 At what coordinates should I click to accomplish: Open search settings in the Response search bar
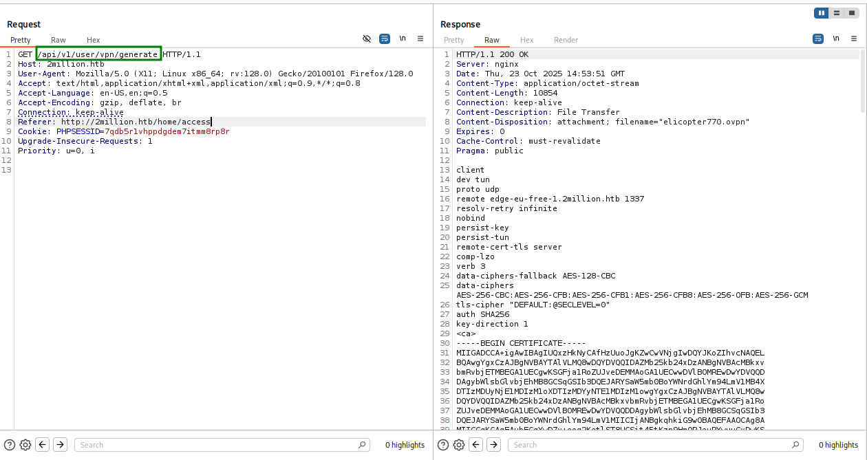coord(459,445)
